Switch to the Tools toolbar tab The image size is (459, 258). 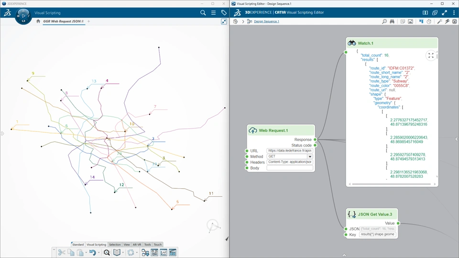pyautogui.click(x=148, y=245)
